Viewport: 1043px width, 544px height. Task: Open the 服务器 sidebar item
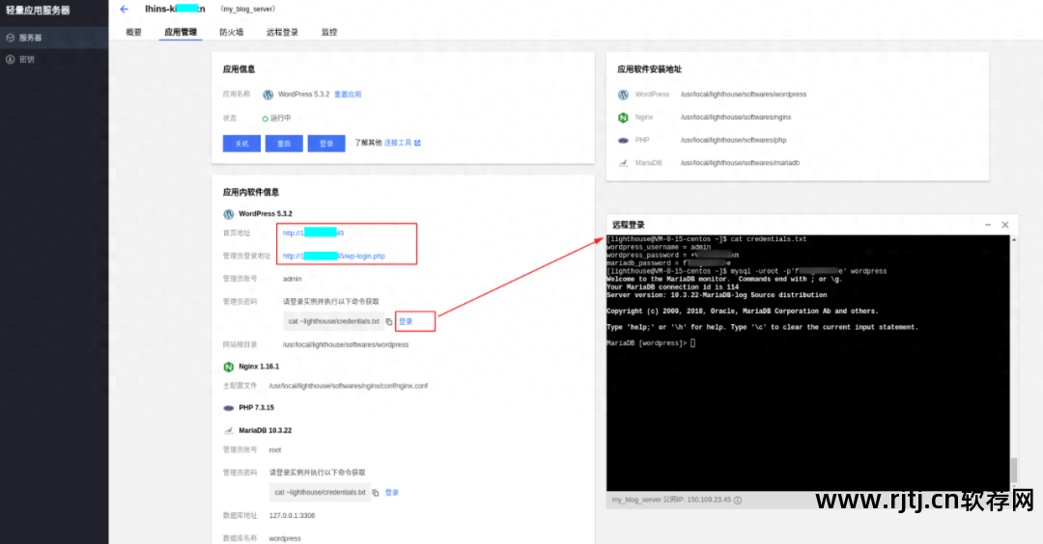click(x=54, y=38)
